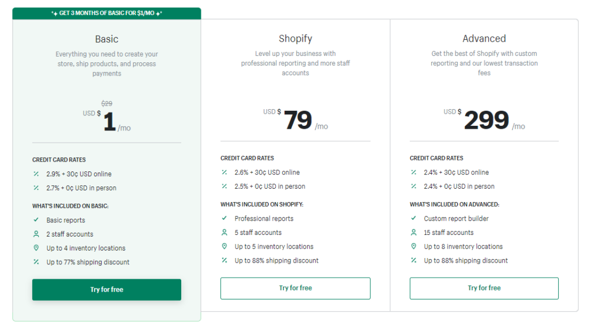591x329 pixels.
Task: Click the Shopify plan 79 price
Action: [x=298, y=120]
